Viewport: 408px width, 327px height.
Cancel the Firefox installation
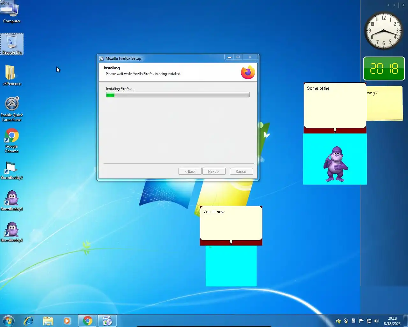[241, 171]
